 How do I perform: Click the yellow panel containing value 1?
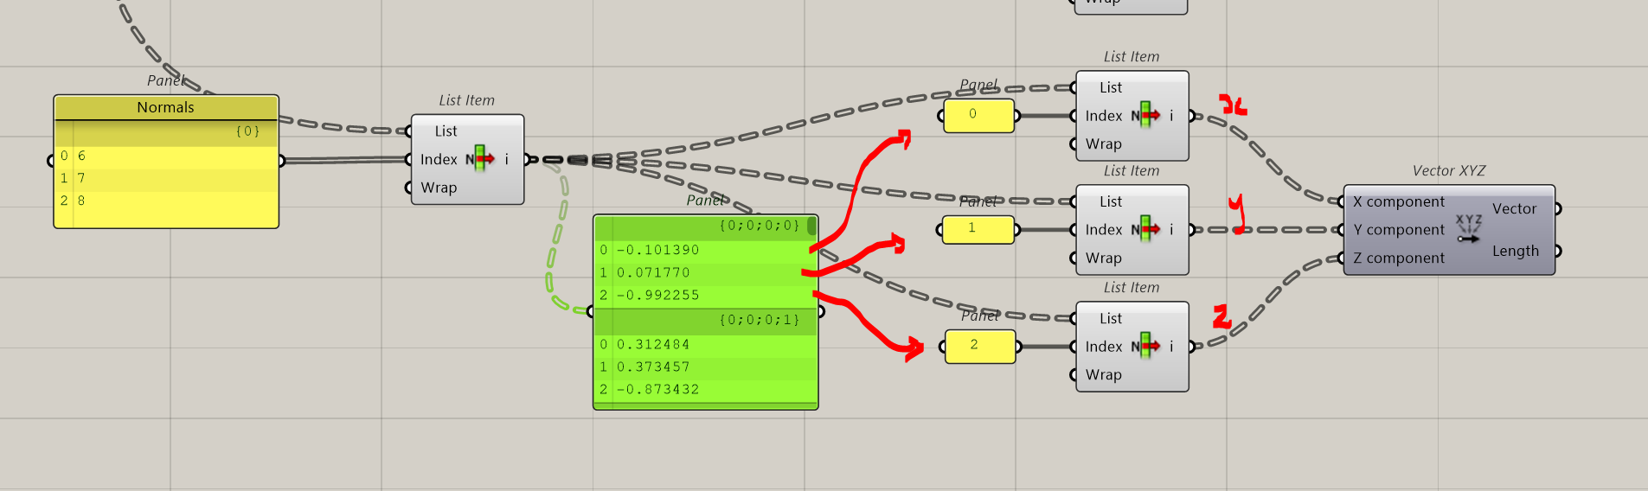(x=978, y=229)
